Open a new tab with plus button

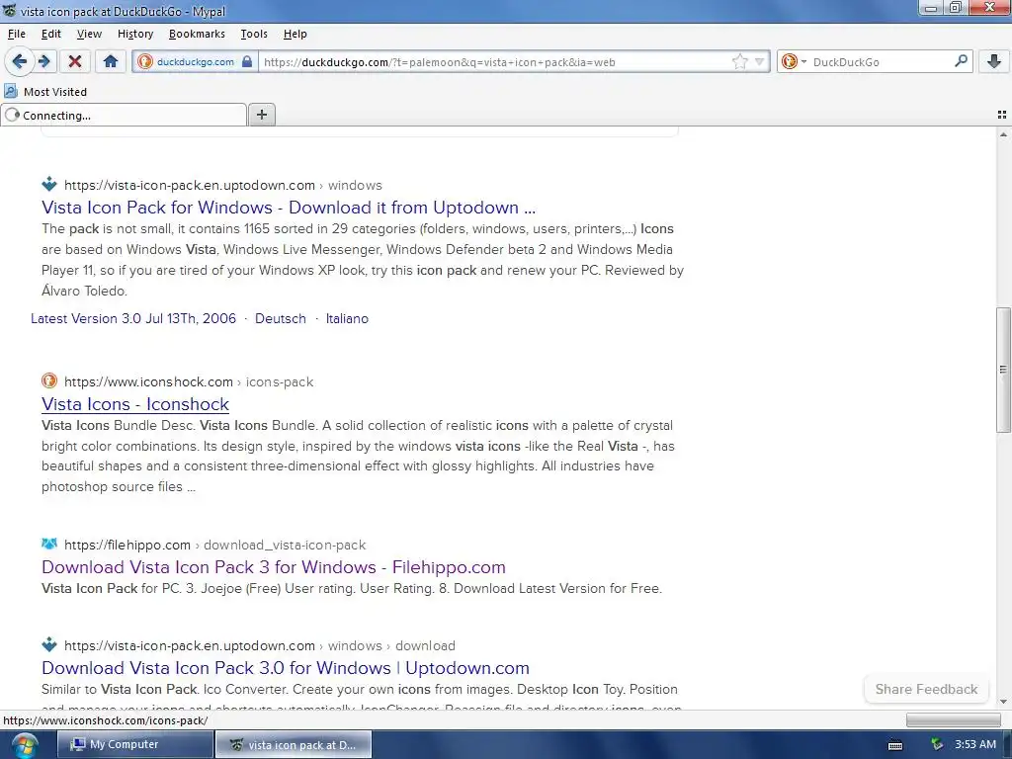pyautogui.click(x=261, y=115)
